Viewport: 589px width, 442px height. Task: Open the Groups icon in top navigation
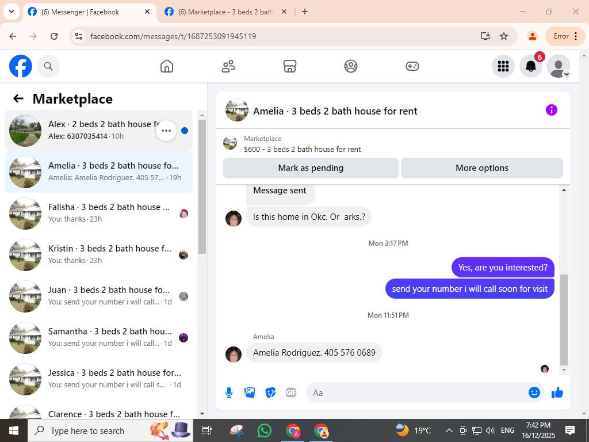point(351,66)
